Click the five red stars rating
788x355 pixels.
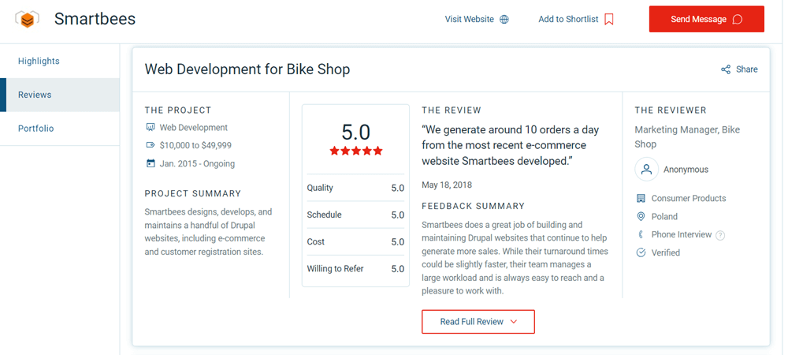[355, 151]
